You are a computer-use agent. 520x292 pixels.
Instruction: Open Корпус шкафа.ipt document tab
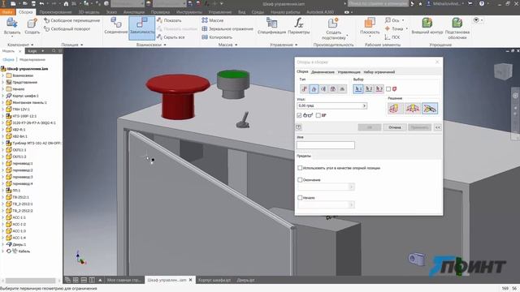pos(214,280)
